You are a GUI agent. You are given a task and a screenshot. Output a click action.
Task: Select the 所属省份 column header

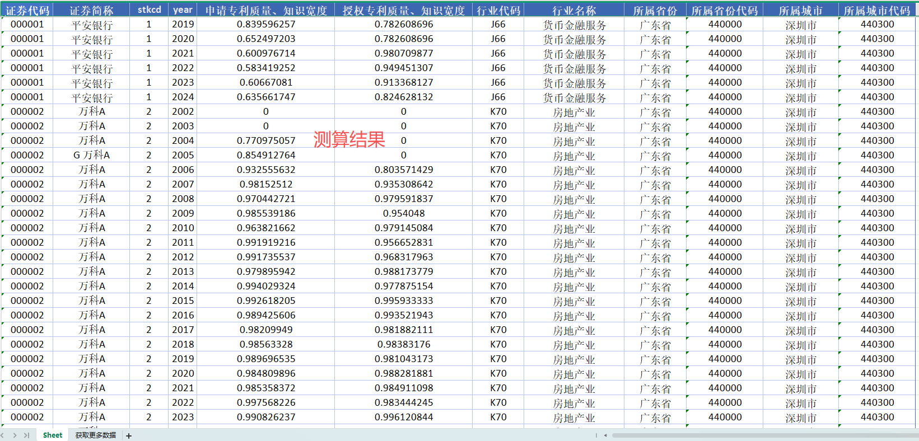point(655,10)
